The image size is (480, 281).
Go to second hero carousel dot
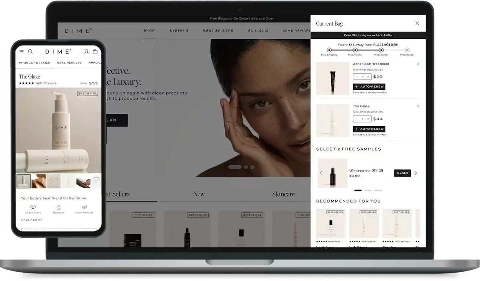click(x=246, y=167)
